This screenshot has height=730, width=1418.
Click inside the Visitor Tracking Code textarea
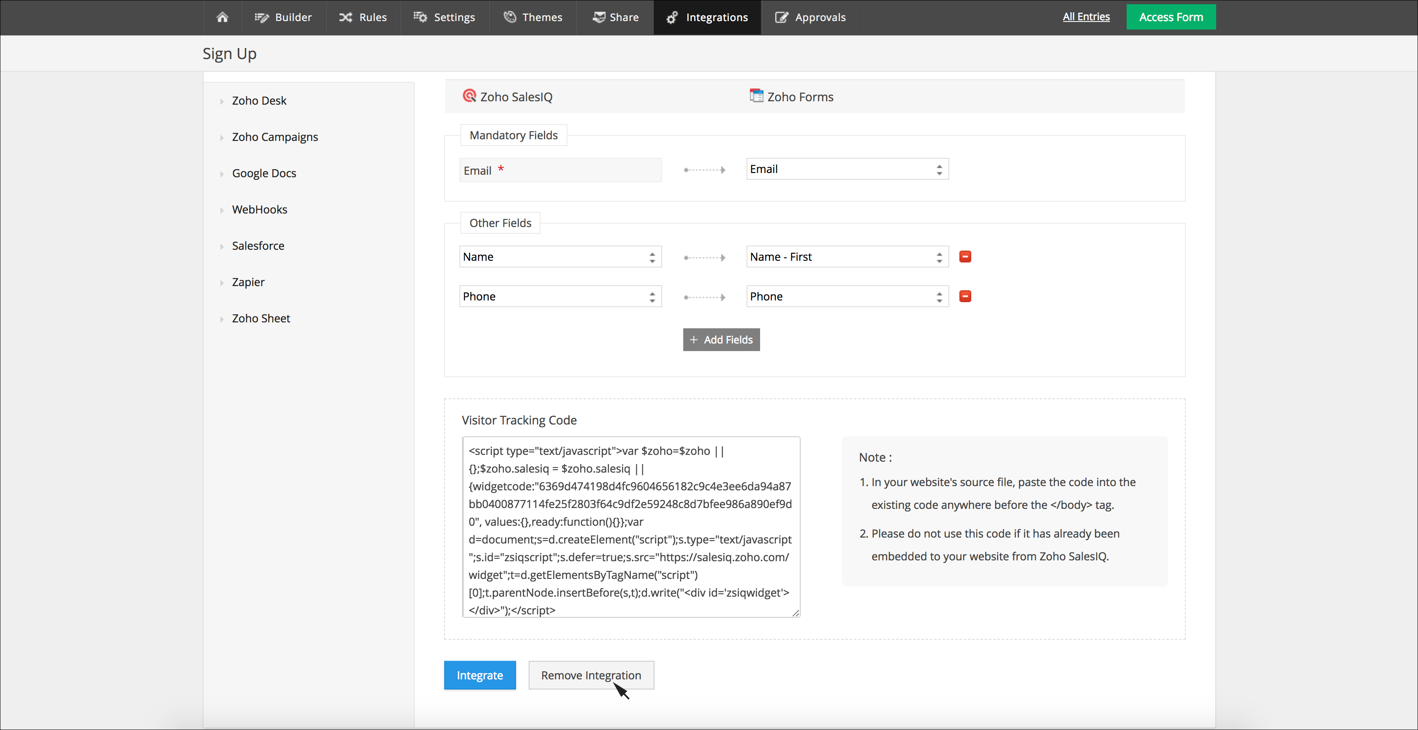click(631, 527)
